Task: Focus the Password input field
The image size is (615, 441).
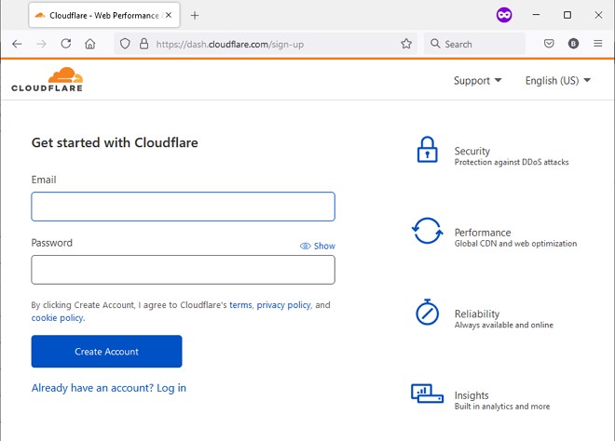Action: (183, 270)
